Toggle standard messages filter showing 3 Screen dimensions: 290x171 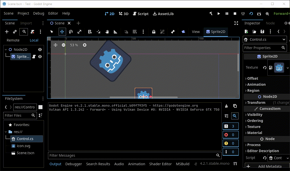(231, 126)
